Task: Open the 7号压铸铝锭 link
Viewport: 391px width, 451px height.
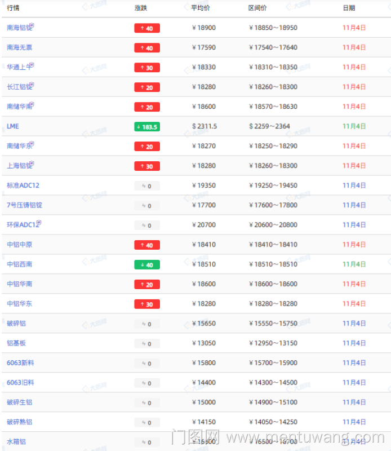Action: (24, 205)
